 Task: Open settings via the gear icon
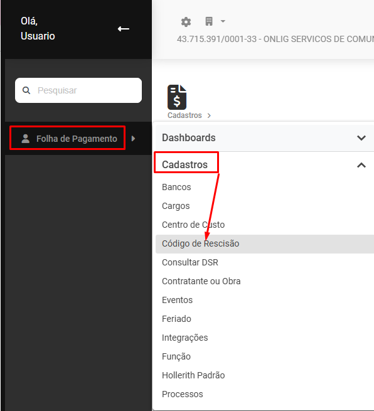click(186, 22)
